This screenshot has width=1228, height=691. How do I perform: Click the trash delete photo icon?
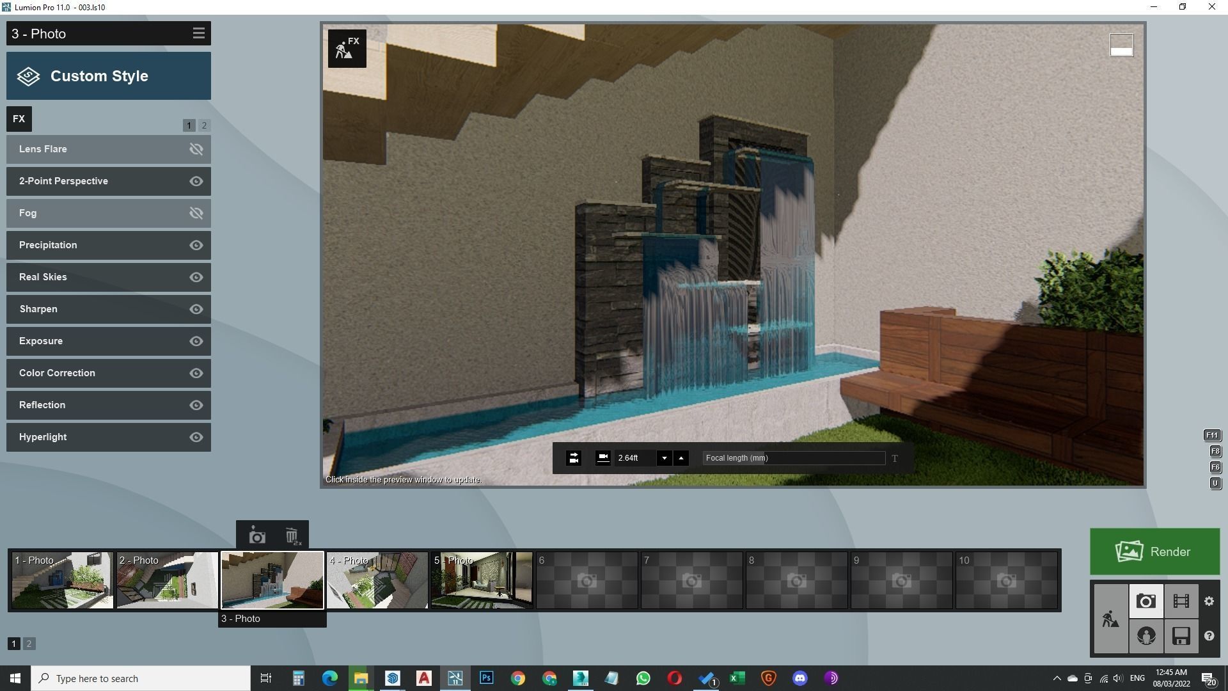(x=292, y=536)
